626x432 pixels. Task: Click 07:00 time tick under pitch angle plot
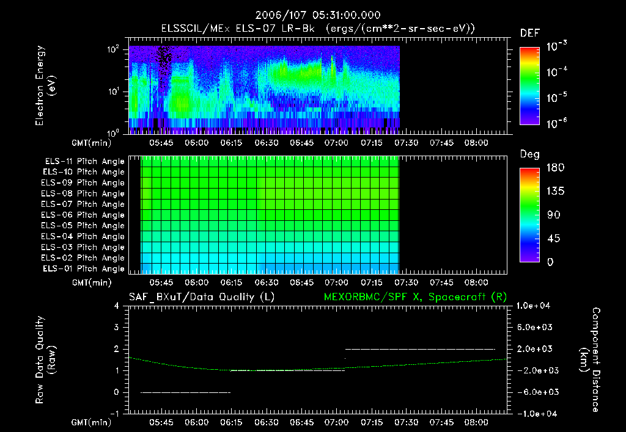click(336, 283)
